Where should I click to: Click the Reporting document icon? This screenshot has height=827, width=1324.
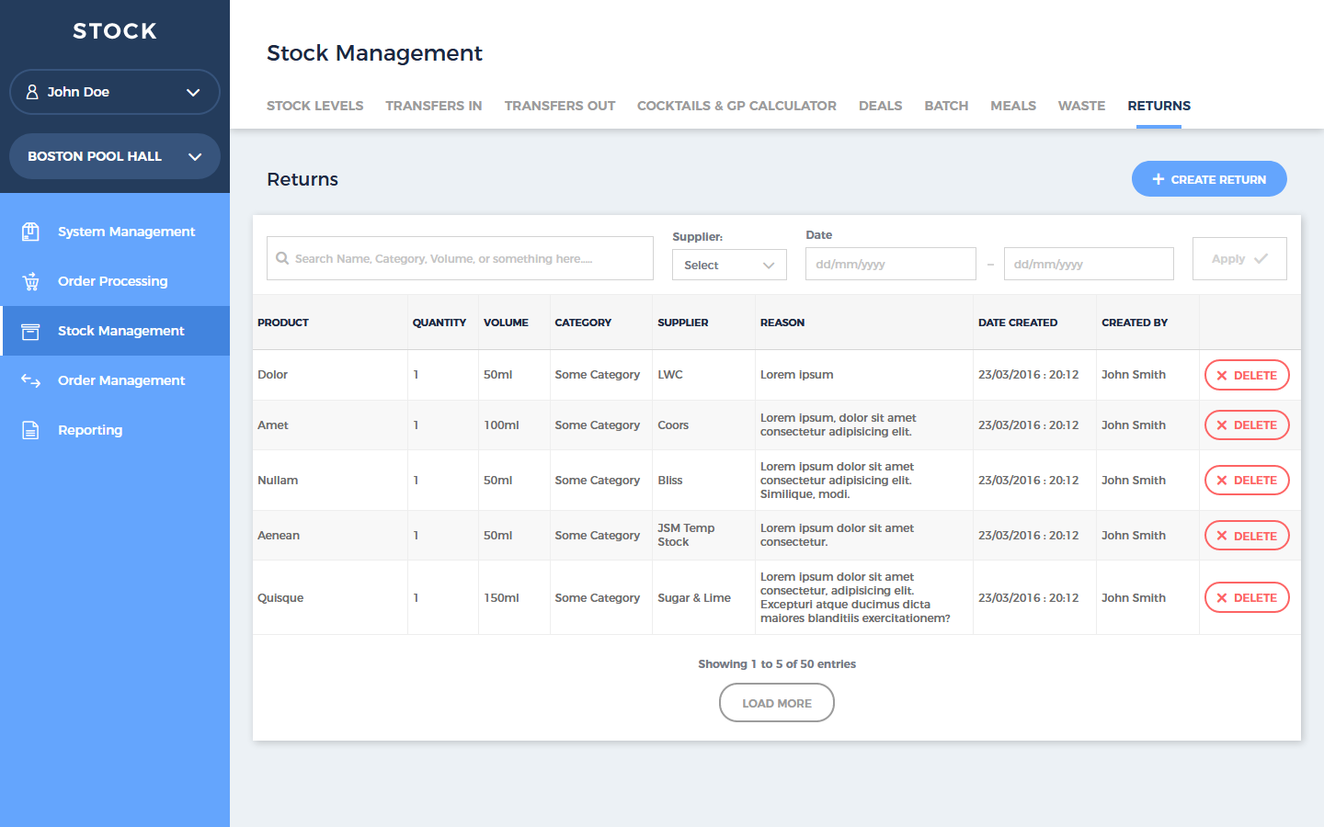pyautogui.click(x=30, y=430)
